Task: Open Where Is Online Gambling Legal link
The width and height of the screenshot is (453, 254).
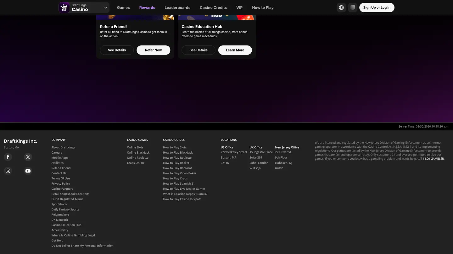Action: point(73,235)
